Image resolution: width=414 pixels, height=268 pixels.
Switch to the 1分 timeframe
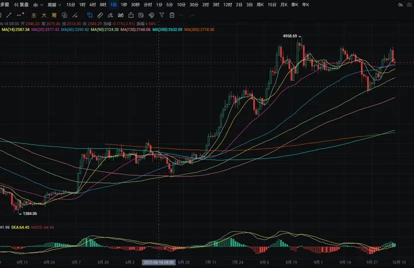pos(159,5)
